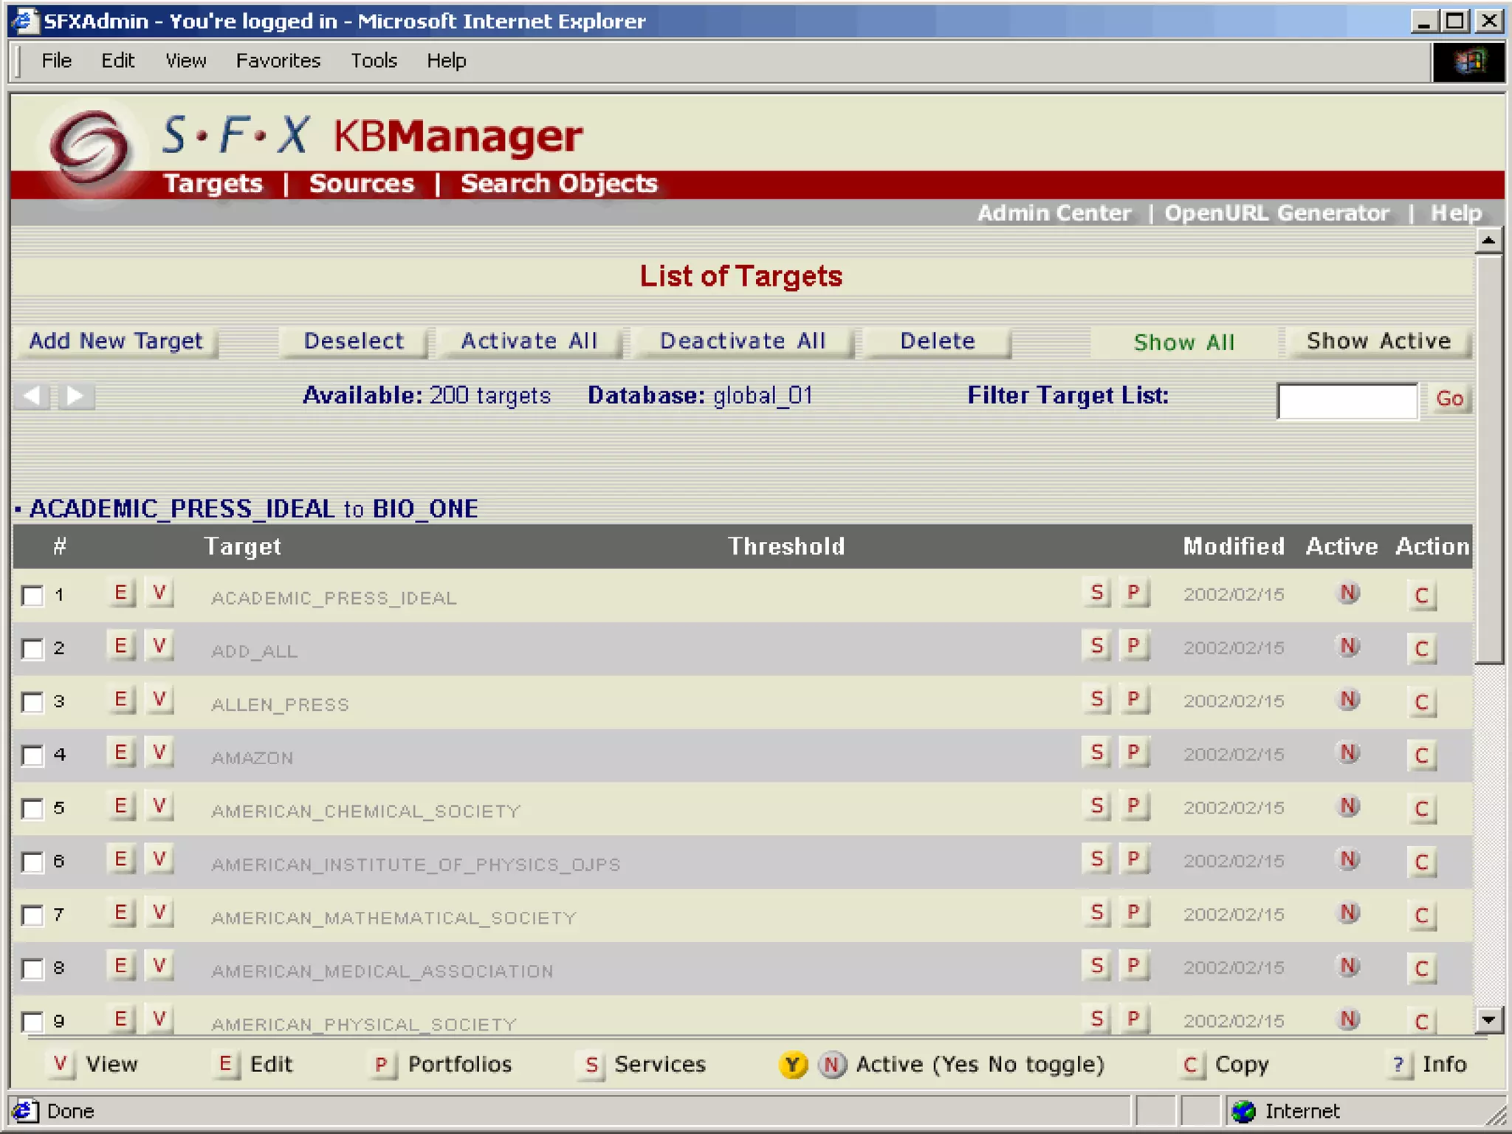1512x1134 pixels.
Task: Open the Help menu in menu bar
Action: [x=446, y=61]
